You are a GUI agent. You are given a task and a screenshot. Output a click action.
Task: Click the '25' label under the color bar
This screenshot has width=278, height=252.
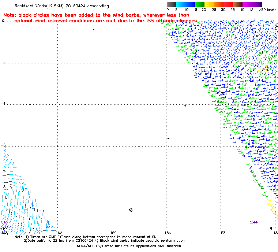pyautogui.click(x=214, y=10)
